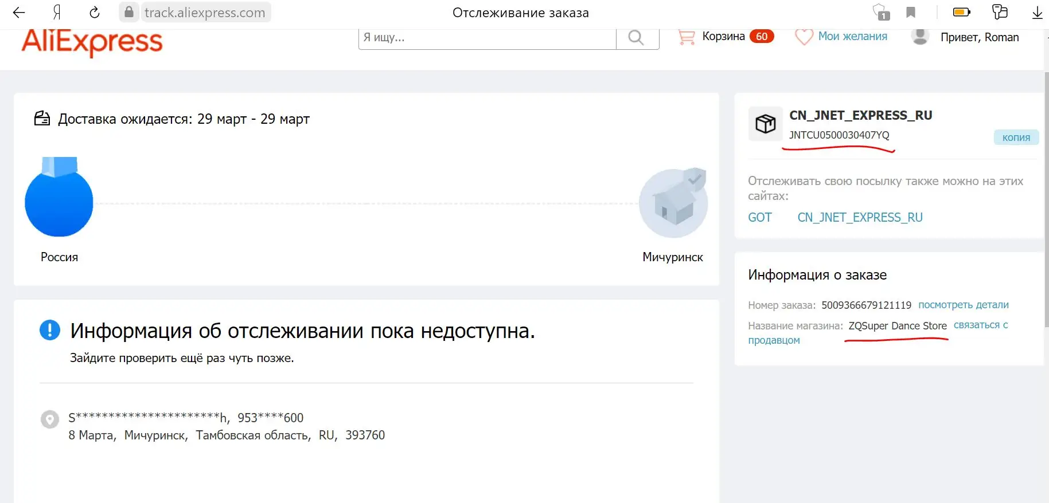Click the page title 'Отслеживание заказа'
The width and height of the screenshot is (1049, 503).
(521, 13)
